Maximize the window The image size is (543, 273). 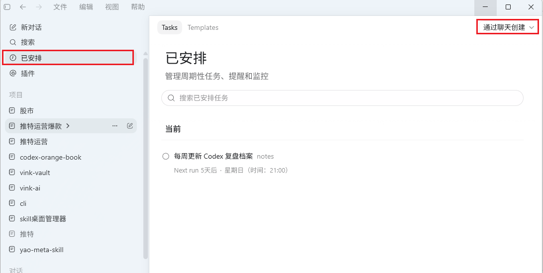[508, 7]
